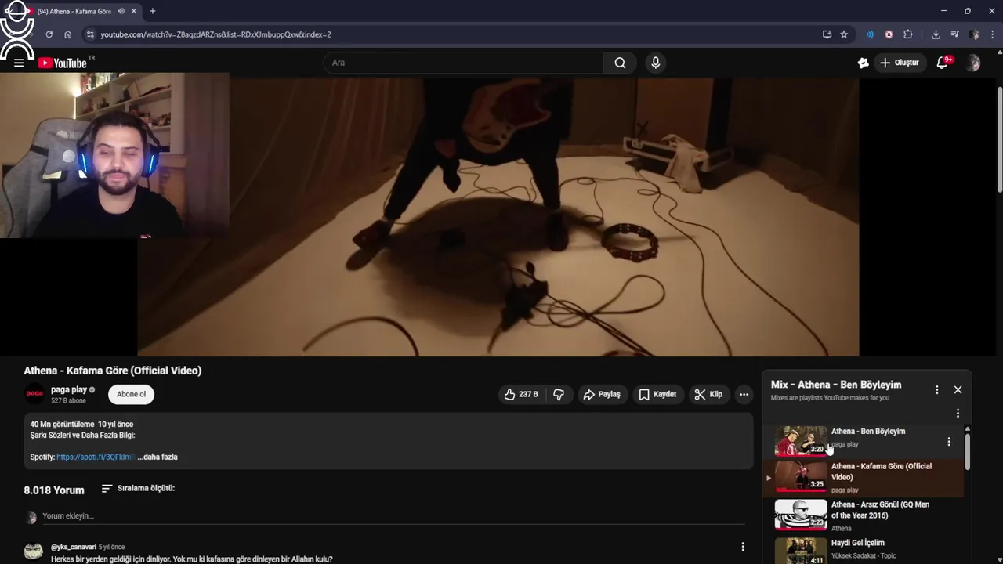
Task: Open the YouTube account avatar menu
Action: pos(973,63)
